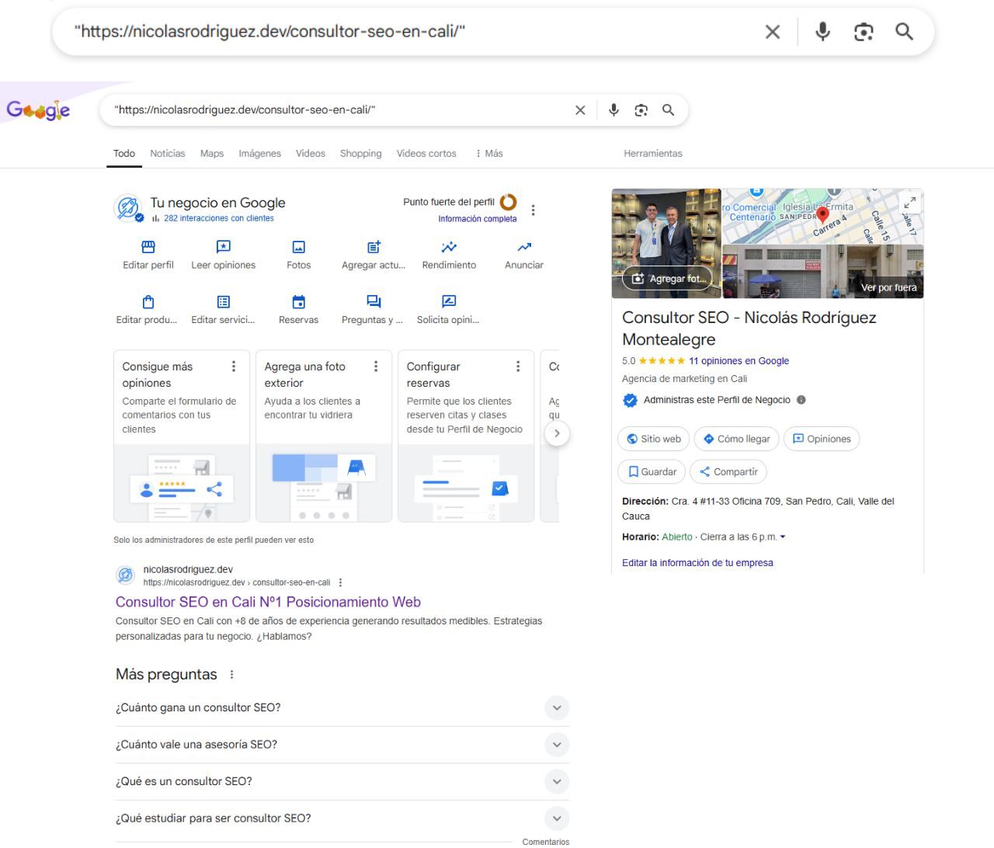Open menu on Consigue más opiniones card
Screen dimensions: 994x848
pyautogui.click(x=234, y=367)
